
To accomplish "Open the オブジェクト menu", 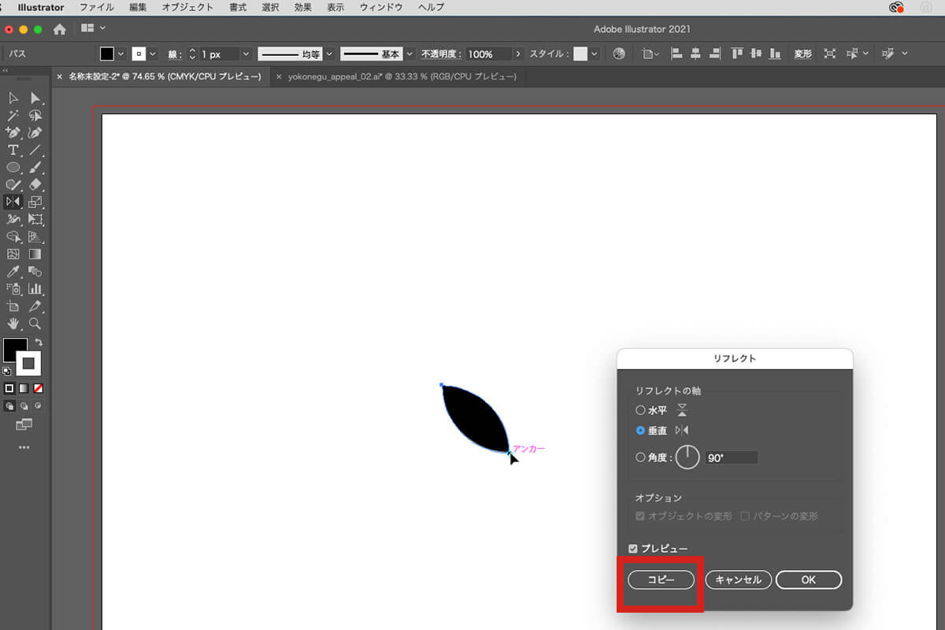I will [x=187, y=7].
